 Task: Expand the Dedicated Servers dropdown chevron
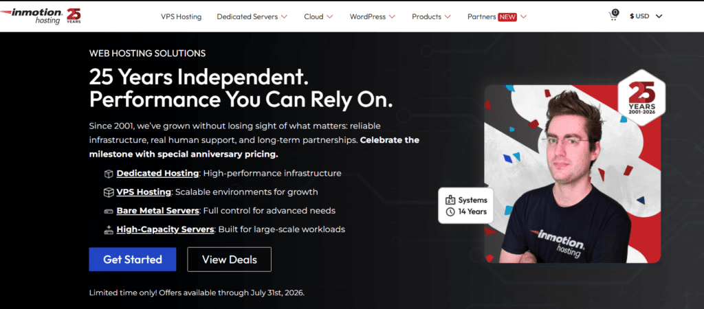coord(284,17)
